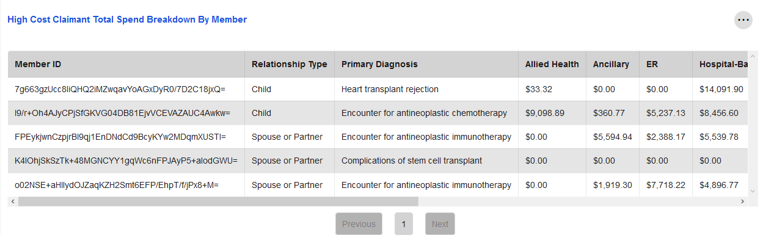Open the three-dot options menu
This screenshot has width=763, height=235.
tap(743, 20)
